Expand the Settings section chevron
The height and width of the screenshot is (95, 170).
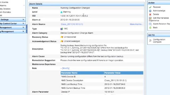23,20
